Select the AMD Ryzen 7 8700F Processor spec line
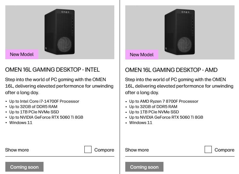 (164, 101)
